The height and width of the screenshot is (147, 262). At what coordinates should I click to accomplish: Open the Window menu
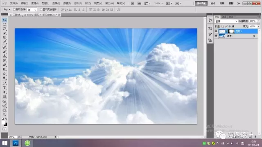(109, 3)
